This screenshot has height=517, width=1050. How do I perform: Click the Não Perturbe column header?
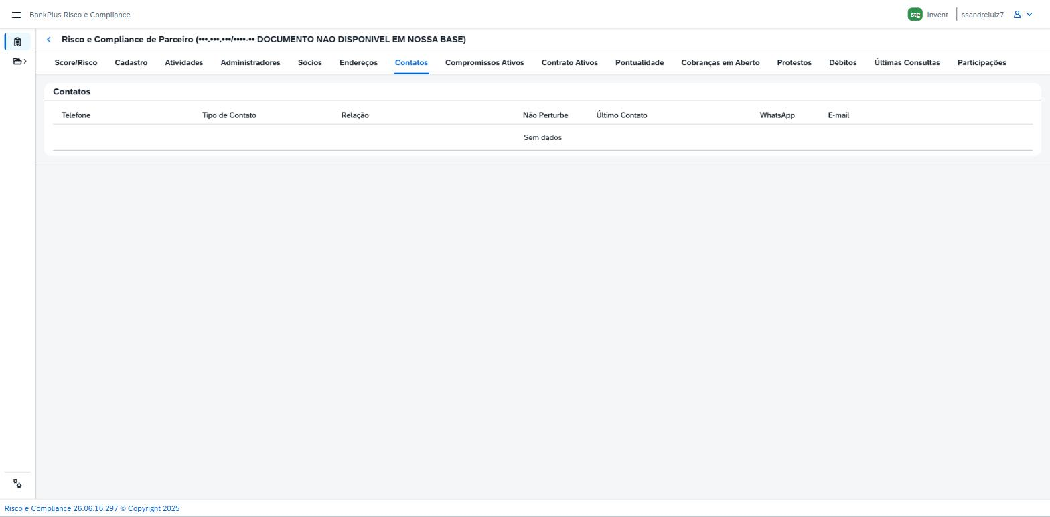[x=545, y=115]
